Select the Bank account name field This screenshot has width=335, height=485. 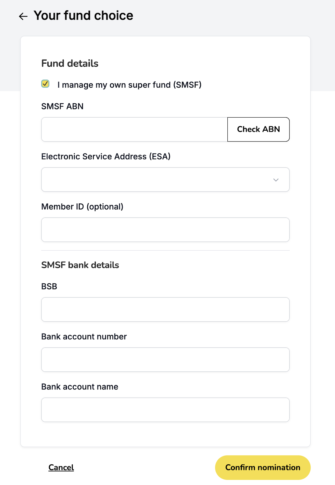166,410
